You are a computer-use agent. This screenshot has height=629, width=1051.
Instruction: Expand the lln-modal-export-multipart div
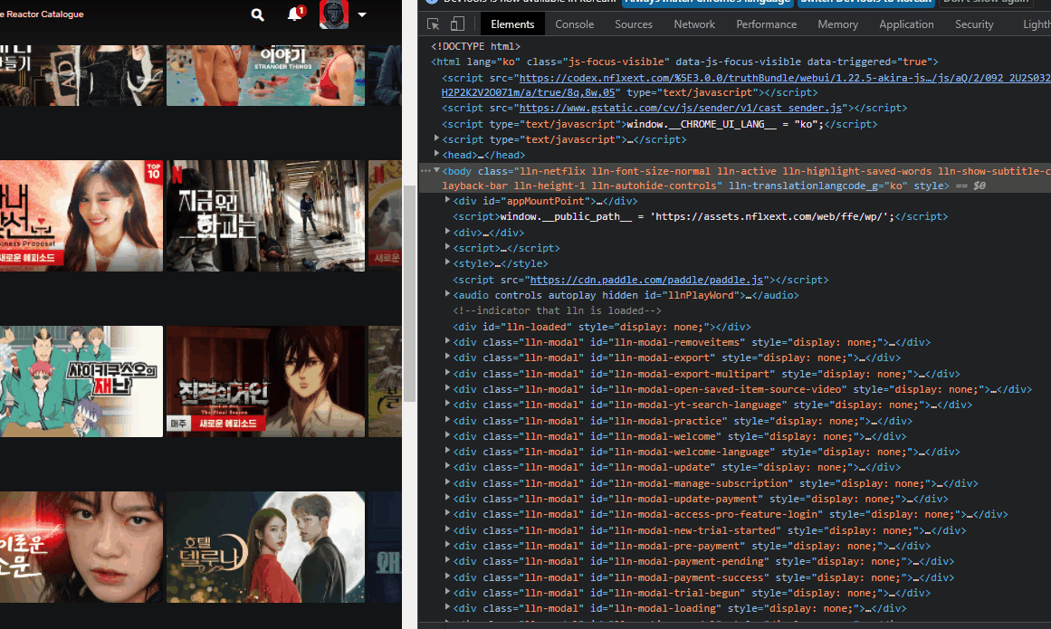tap(447, 373)
